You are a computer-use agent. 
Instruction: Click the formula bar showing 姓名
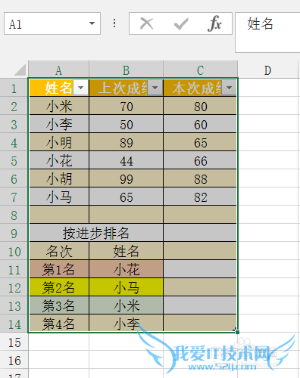tap(267, 33)
